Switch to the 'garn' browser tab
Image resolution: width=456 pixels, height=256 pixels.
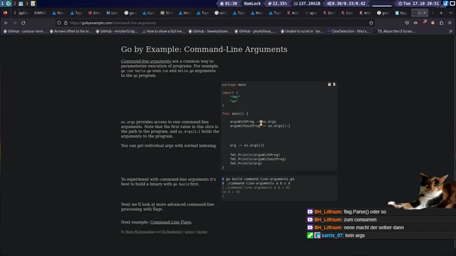[131, 12]
